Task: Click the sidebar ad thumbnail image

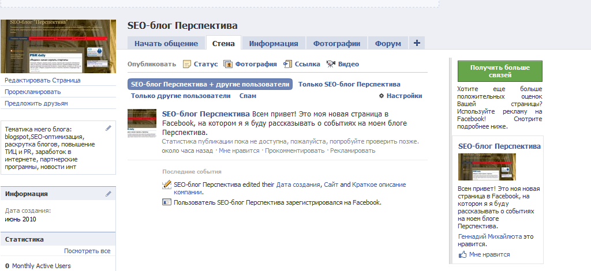Action: [x=487, y=167]
